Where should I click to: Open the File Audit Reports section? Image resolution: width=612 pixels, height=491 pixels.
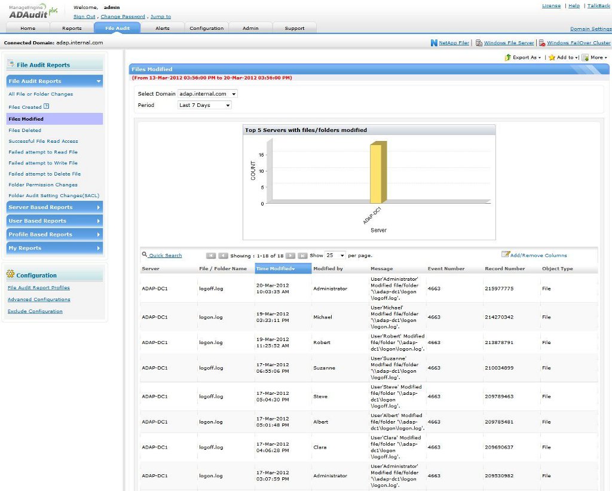pos(54,81)
